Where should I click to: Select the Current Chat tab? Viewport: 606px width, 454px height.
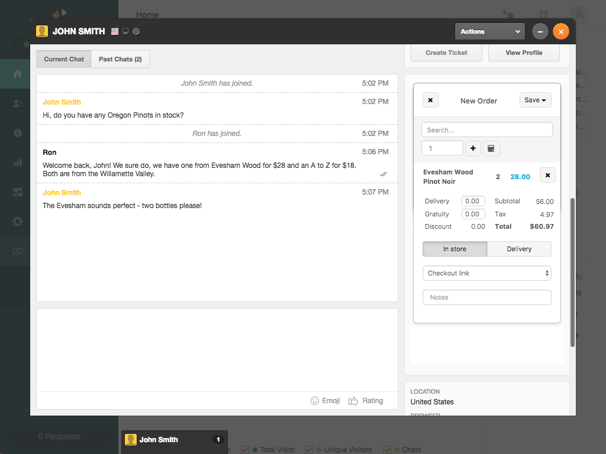coord(64,59)
